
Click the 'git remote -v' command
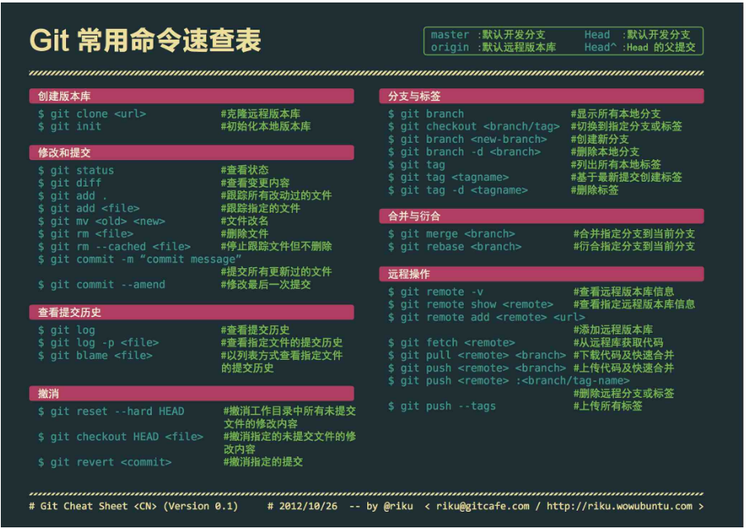coord(436,292)
